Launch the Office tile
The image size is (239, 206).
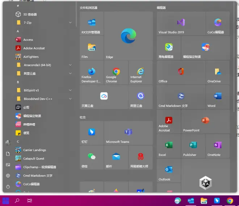[x=181, y=73]
